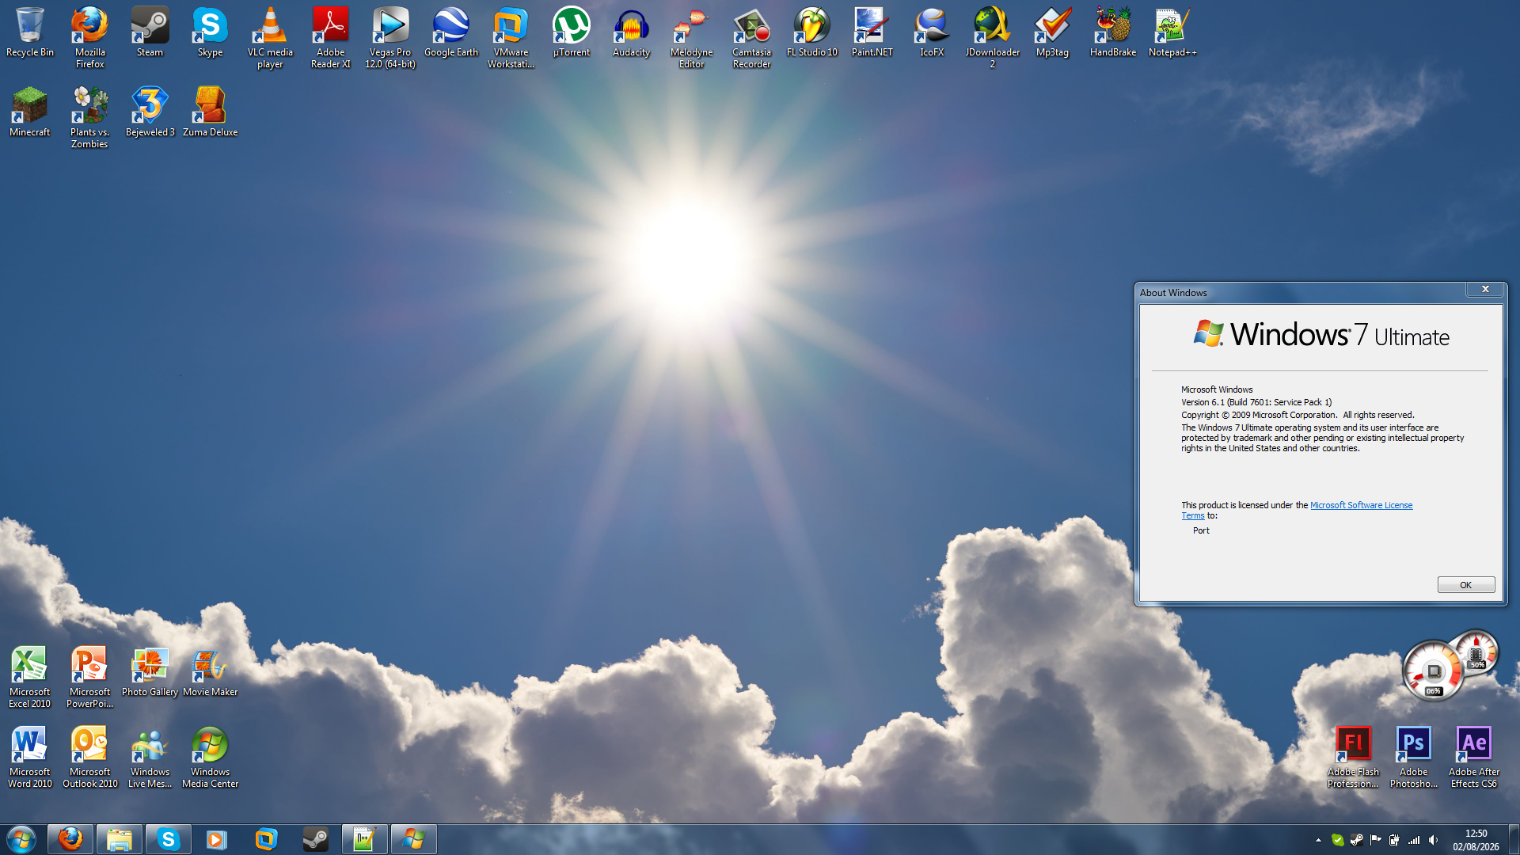Select the Recycle Bin desktop icon
Viewport: 1520px width, 855px height.
[30, 33]
